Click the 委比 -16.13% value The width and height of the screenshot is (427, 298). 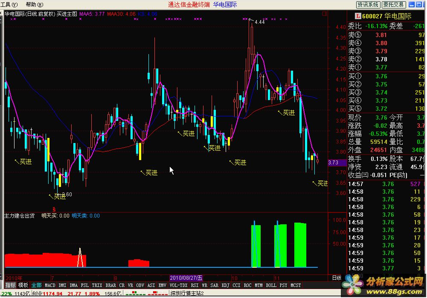pos(376,26)
